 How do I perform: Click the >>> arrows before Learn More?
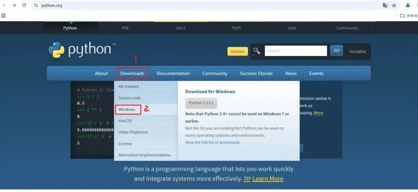[247, 179]
